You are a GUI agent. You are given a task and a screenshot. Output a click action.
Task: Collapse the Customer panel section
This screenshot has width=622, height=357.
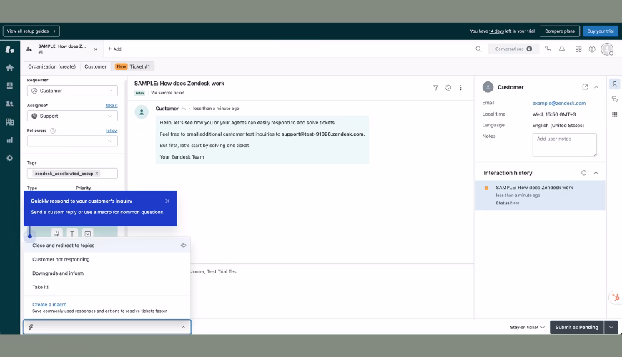tap(596, 87)
